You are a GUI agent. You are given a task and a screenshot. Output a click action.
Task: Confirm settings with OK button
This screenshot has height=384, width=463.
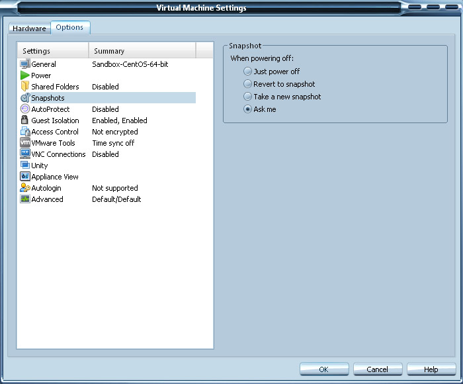pyautogui.click(x=324, y=369)
